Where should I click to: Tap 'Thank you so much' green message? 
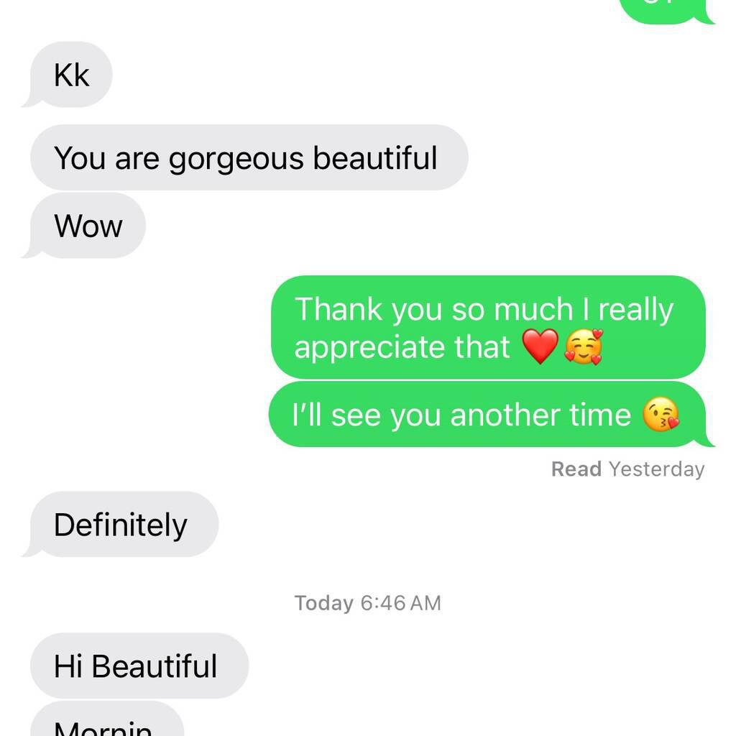[x=488, y=327]
